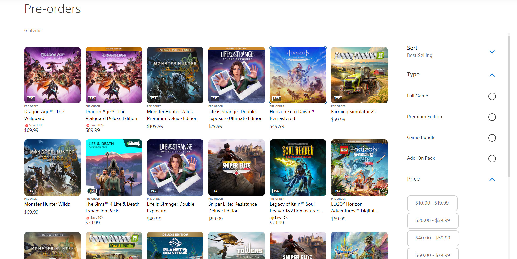517x259 pixels.
Task: Open the Sort dropdown chevron
Action: pyautogui.click(x=492, y=52)
